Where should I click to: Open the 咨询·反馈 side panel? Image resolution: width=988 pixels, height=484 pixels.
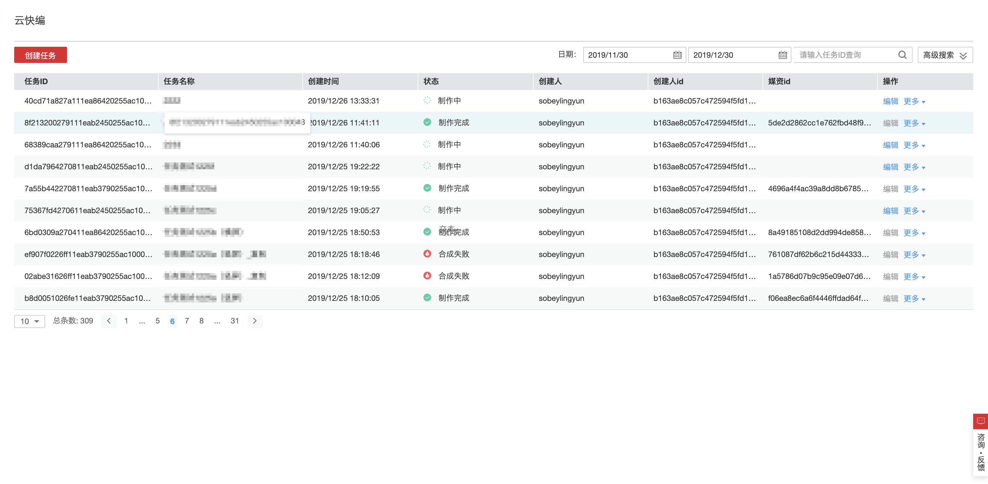(x=980, y=452)
